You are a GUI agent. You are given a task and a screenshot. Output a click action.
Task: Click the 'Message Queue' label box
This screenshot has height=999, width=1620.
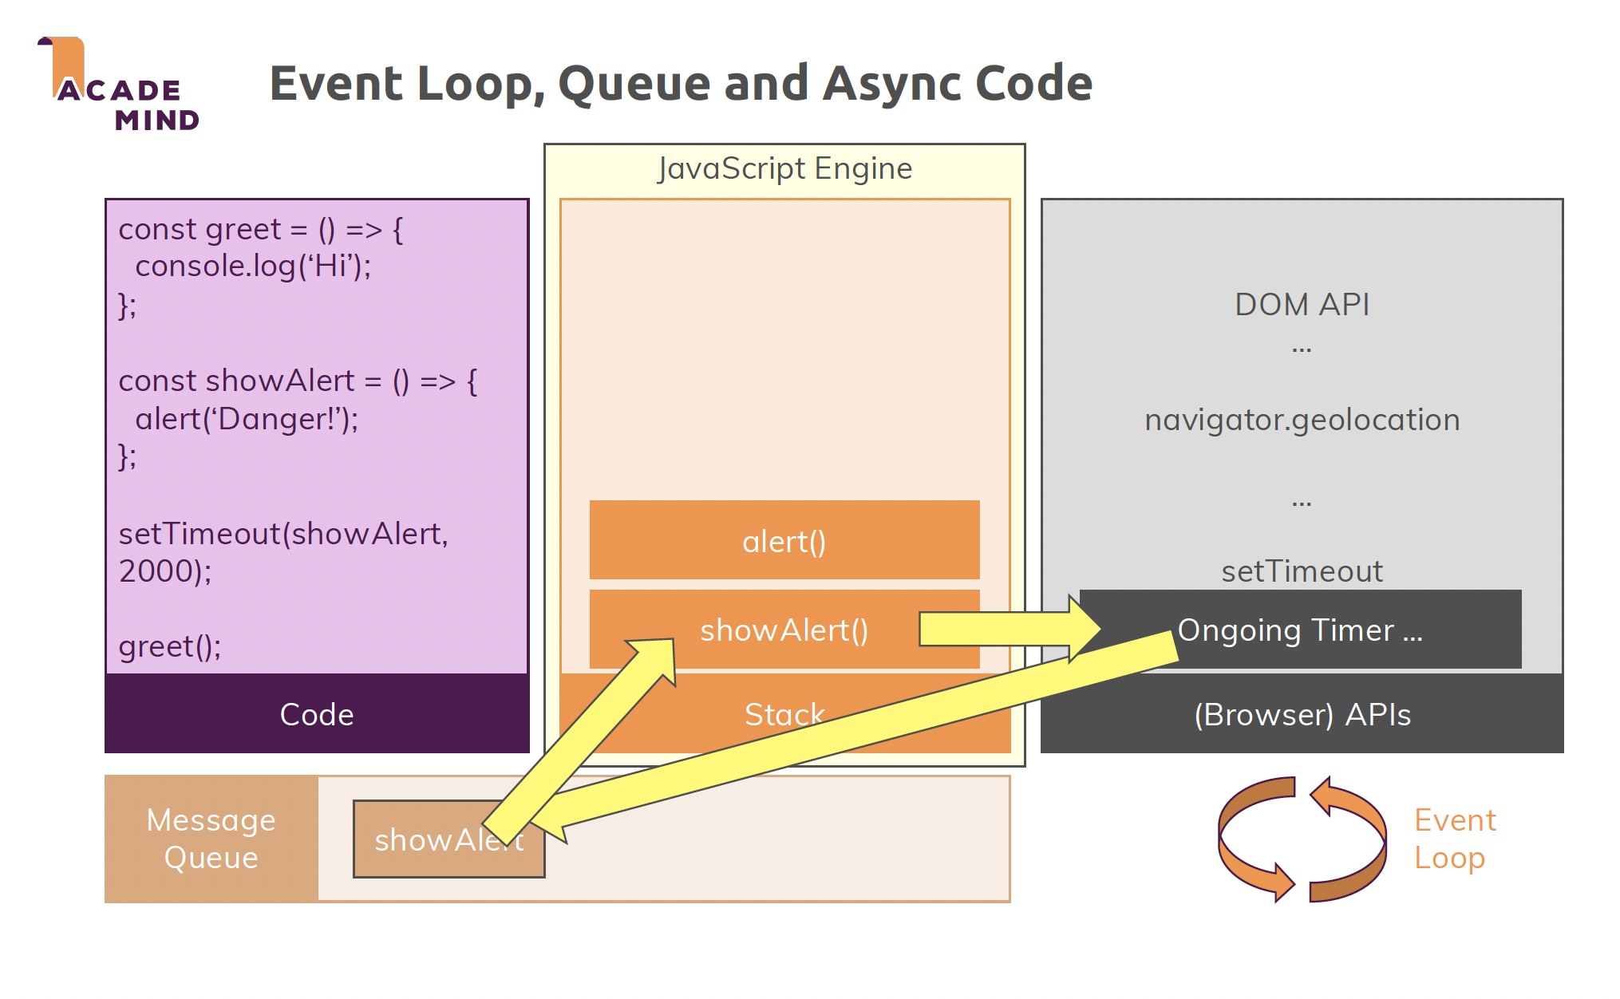coord(211,839)
